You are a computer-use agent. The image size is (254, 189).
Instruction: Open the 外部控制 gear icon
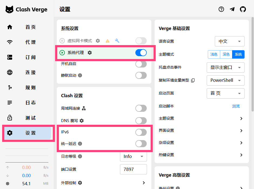coord(80,183)
